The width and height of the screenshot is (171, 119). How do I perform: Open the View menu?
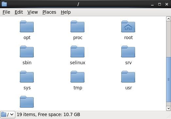(x=33, y=12)
